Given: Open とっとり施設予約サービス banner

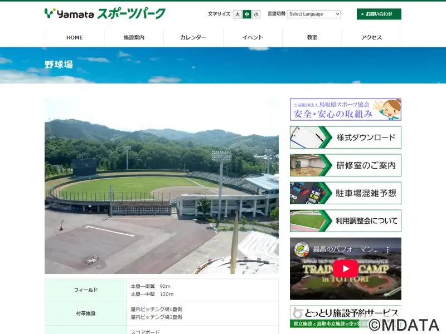Looking at the screenshot, I should [x=346, y=317].
